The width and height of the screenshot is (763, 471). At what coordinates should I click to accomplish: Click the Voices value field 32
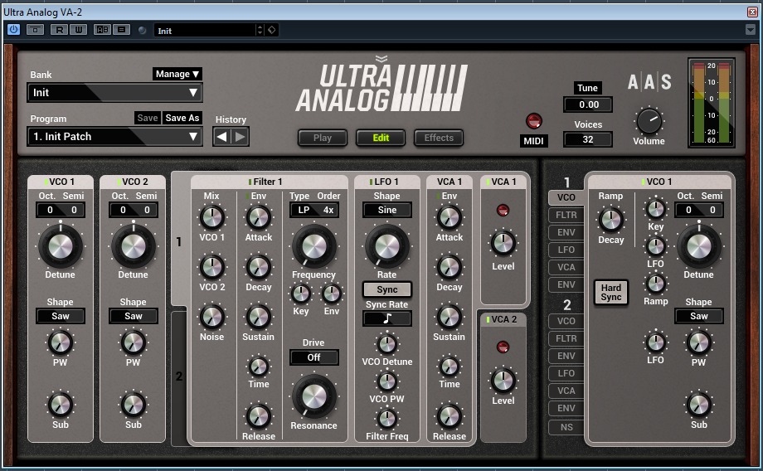click(588, 139)
